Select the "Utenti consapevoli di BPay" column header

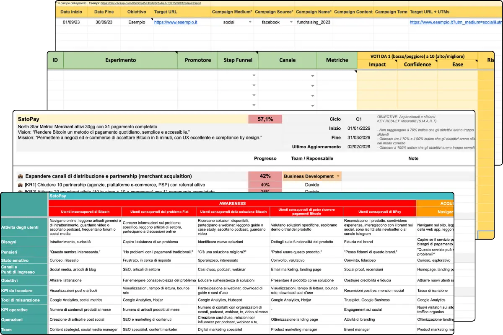379,211
